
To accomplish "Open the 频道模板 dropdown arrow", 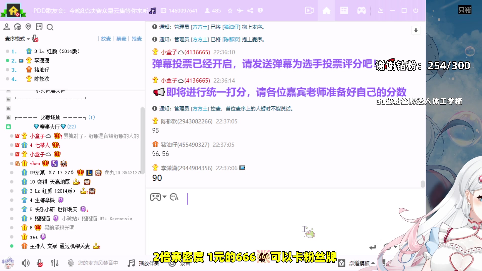I will [x=373, y=263].
